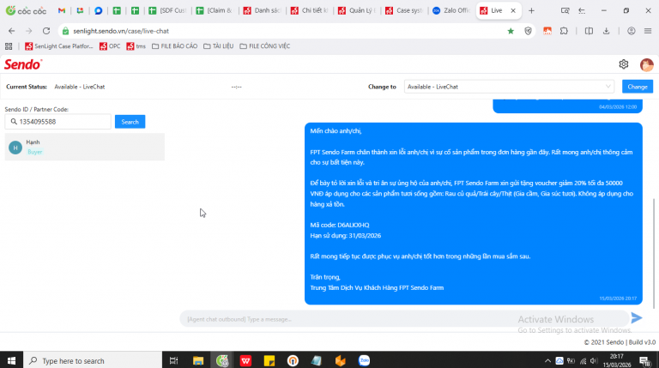Open File Explorer from the taskbar
The width and height of the screenshot is (659, 368).
point(198,360)
